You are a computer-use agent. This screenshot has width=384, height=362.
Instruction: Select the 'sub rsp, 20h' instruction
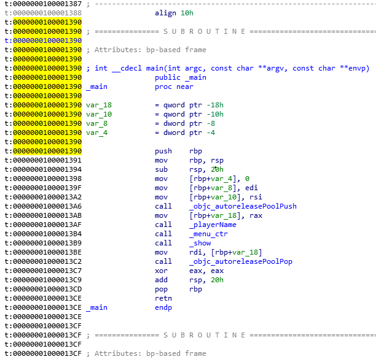[189, 169]
